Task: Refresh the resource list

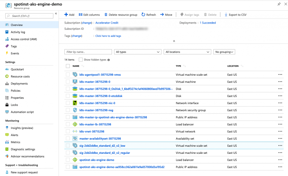Action: tap(148, 15)
